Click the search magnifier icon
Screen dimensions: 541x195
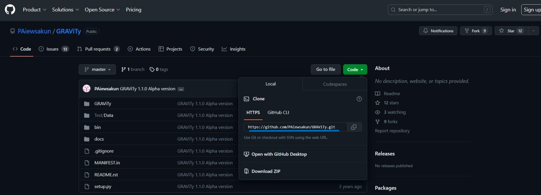coord(393,10)
